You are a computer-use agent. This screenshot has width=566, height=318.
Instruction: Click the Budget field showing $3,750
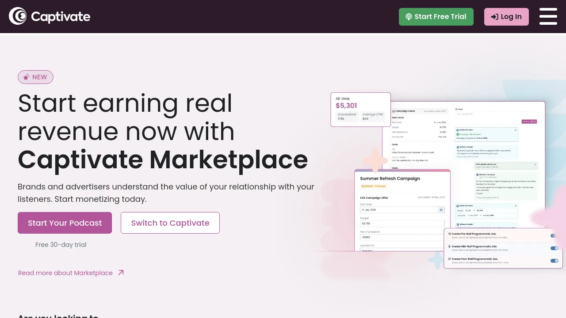click(x=402, y=224)
